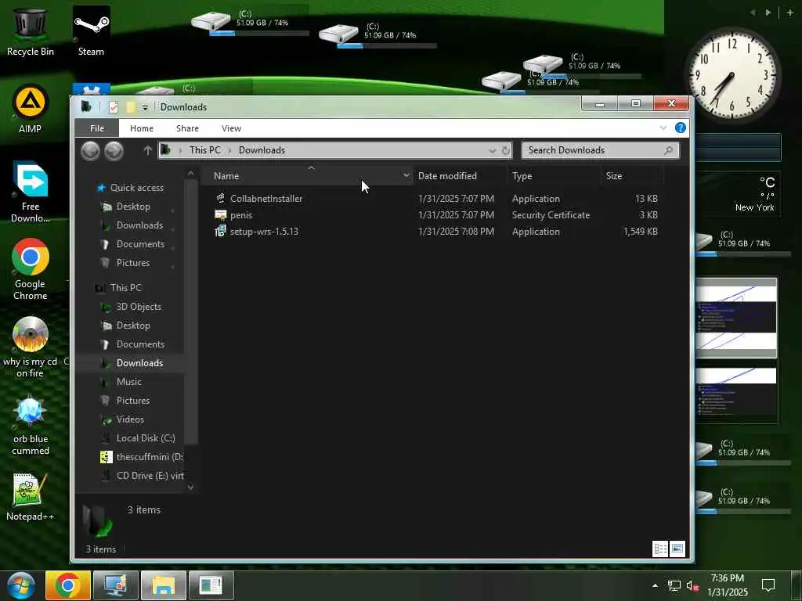
Task: Click the chevron after This PC in address bar
Action: (x=229, y=150)
